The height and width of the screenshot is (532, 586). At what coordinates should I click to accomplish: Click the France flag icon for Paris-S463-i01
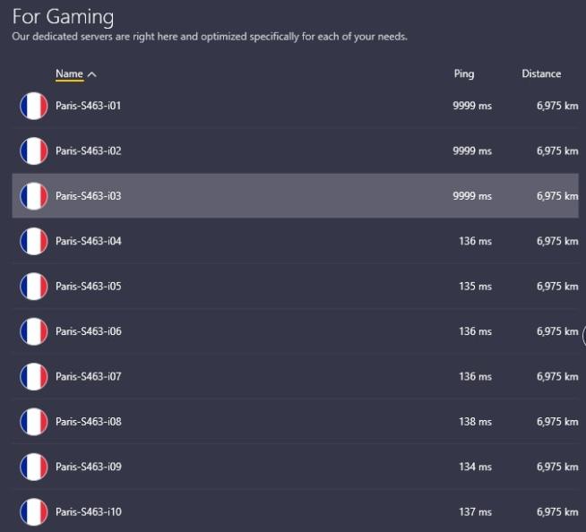coord(34,106)
